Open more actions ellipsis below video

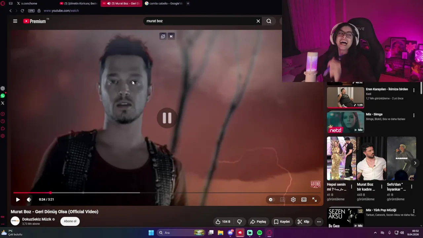coord(319,221)
